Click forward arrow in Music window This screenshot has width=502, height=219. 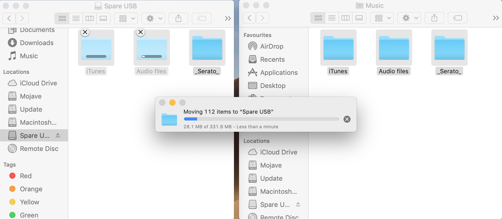pos(262,18)
